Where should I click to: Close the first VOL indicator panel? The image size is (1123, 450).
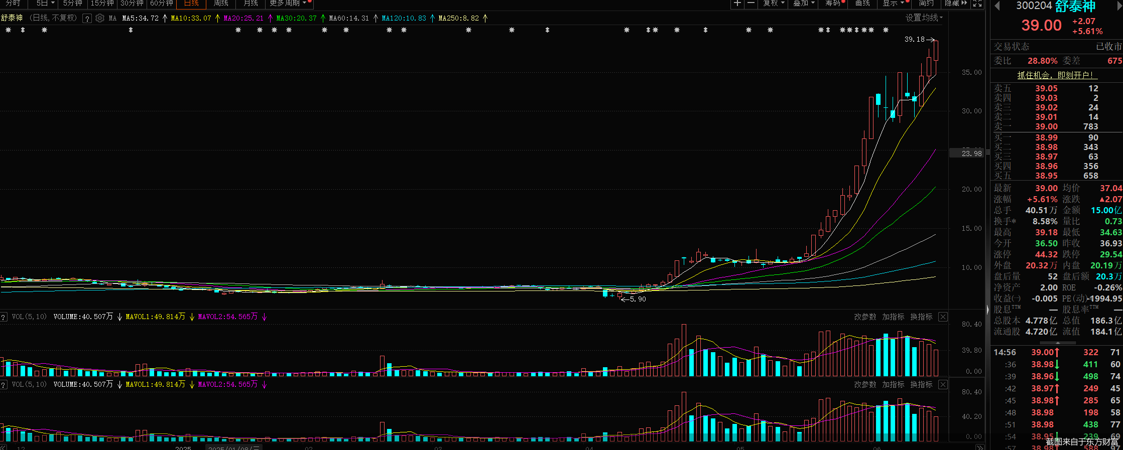943,317
